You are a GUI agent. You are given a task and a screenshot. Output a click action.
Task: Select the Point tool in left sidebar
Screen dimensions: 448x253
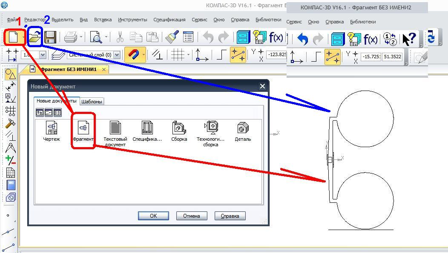pos(8,215)
